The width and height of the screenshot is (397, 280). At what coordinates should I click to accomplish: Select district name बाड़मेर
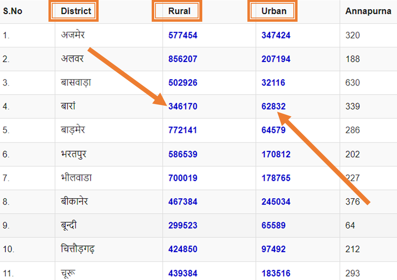coord(73,130)
